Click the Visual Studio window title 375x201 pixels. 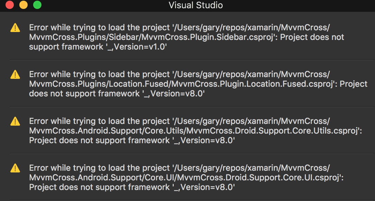pos(195,5)
